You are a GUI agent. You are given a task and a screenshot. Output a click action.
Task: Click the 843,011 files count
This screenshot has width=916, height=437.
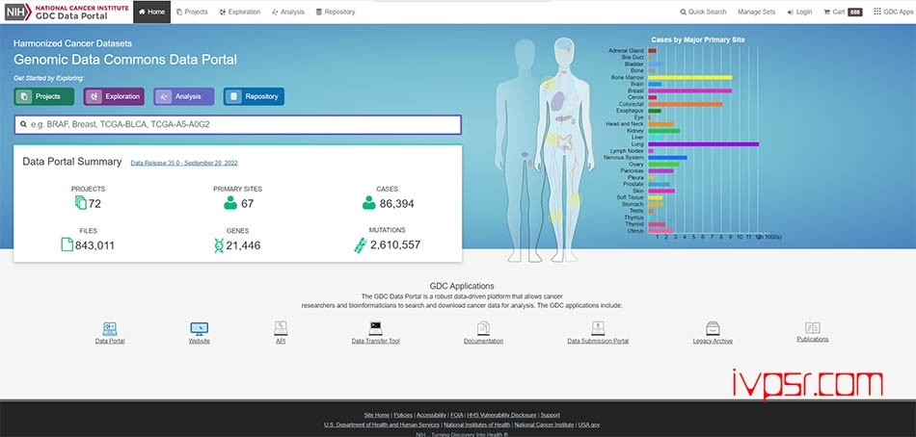click(x=94, y=245)
